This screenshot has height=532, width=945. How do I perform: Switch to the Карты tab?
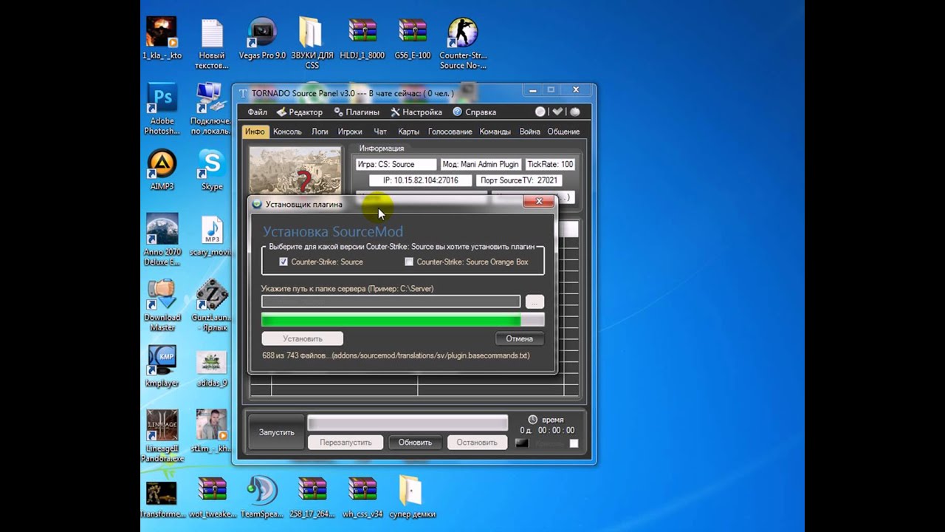[408, 132]
